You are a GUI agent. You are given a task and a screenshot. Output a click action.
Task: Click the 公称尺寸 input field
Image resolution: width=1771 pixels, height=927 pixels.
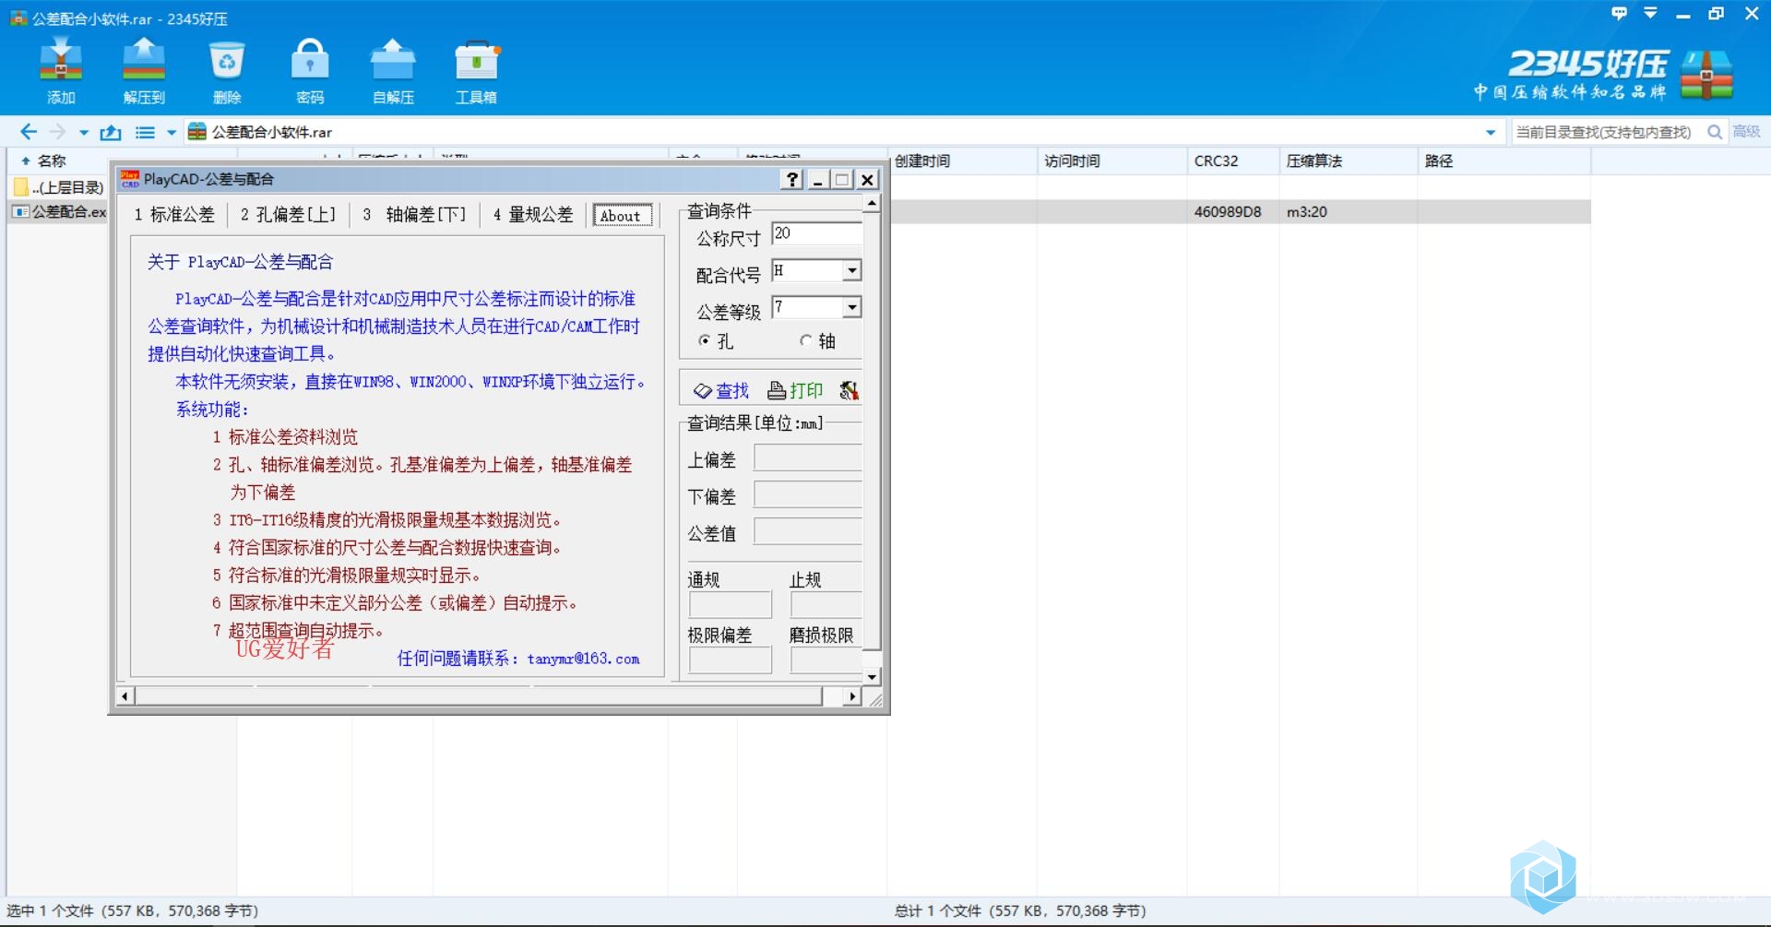click(x=817, y=233)
